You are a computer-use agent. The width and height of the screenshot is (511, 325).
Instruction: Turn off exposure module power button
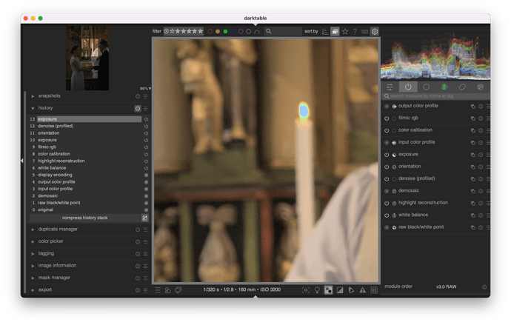pos(387,155)
